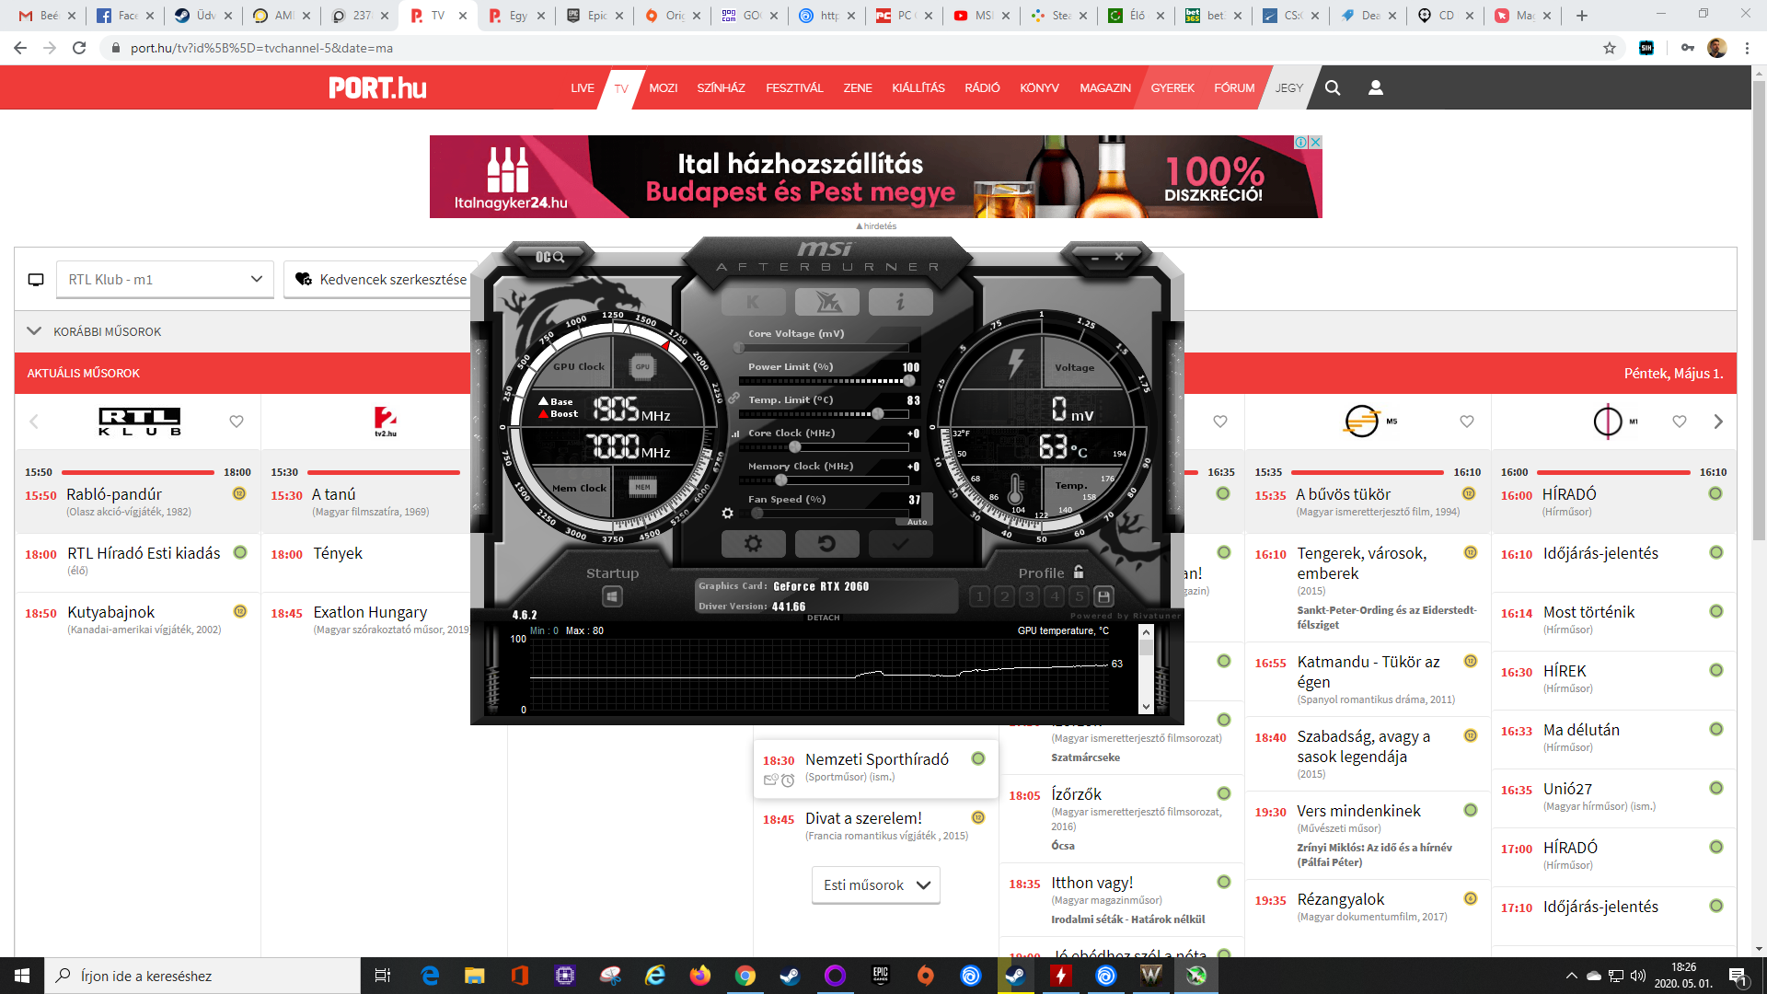Click the Afterburner jet logo button

[x=826, y=302]
